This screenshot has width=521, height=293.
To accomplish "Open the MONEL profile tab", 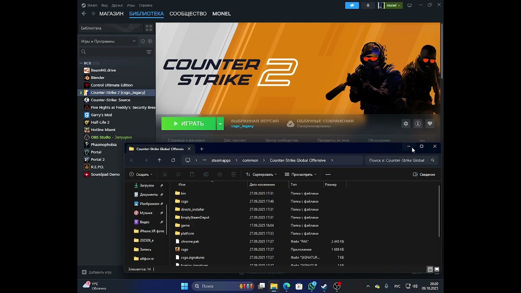I will [x=221, y=13].
